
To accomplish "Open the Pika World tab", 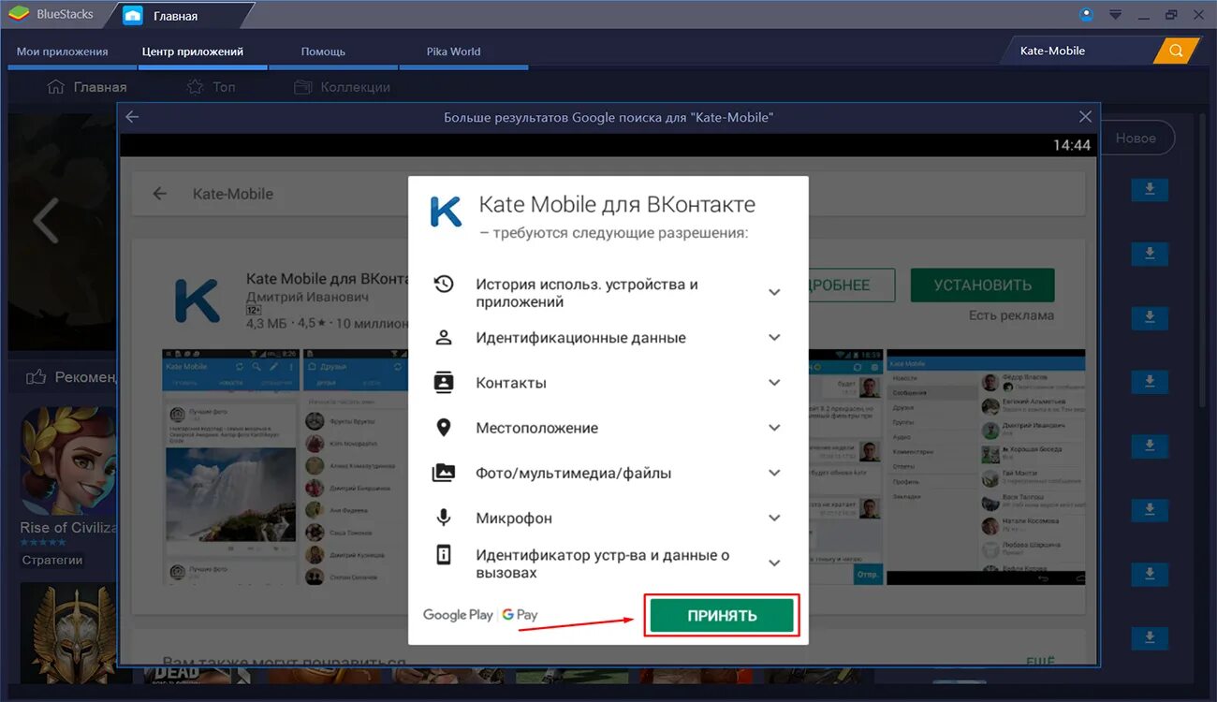I will tap(453, 51).
